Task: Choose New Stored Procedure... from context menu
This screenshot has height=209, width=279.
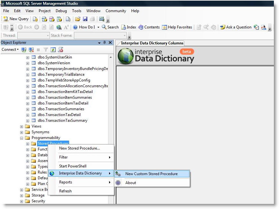Action: pos(79,148)
